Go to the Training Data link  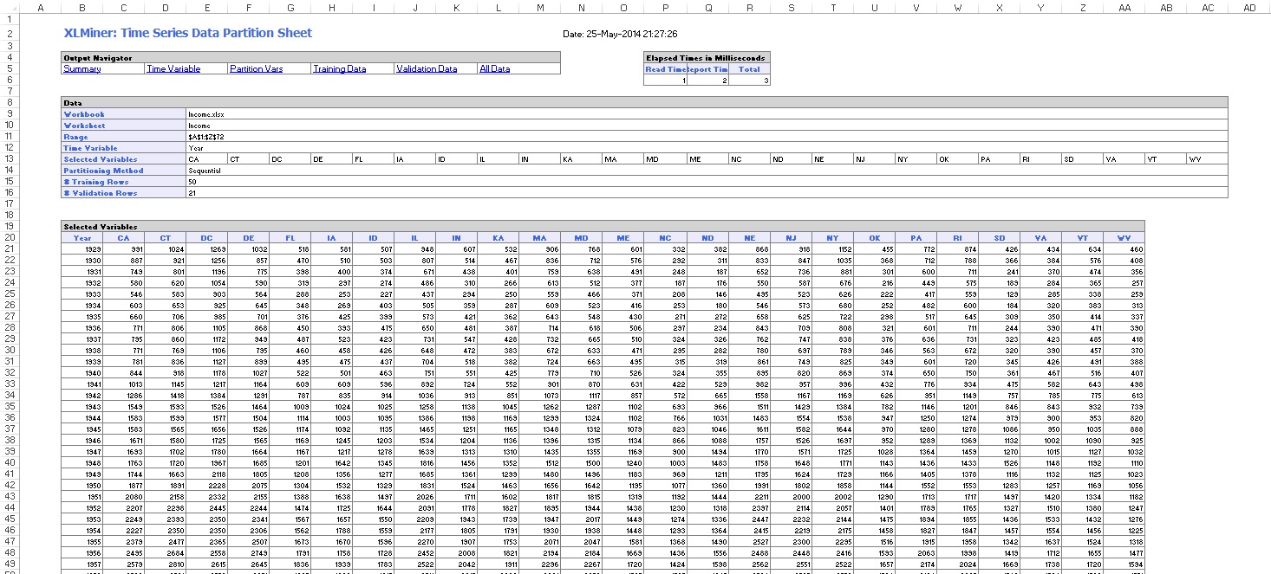339,69
